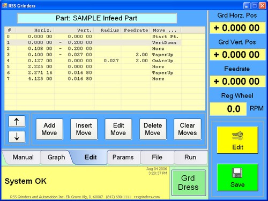Click the Move column header
This screenshot has height=201, width=268.
pos(166,30)
